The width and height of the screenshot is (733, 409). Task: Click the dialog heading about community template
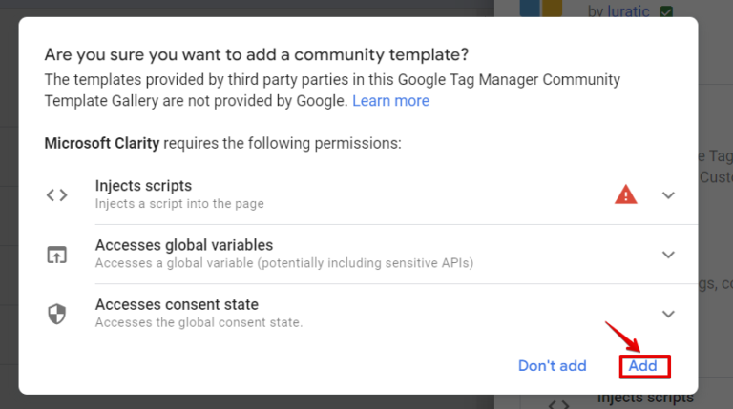pos(257,54)
